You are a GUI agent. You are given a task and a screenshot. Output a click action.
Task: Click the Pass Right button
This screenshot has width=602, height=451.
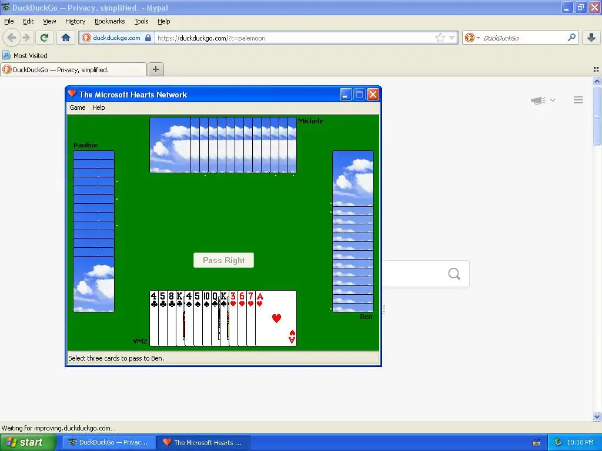point(223,260)
